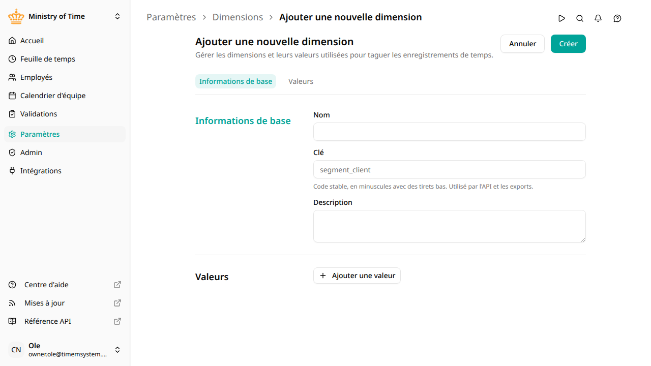
Task: Open the external link icon for Référence API
Action: coord(117,321)
